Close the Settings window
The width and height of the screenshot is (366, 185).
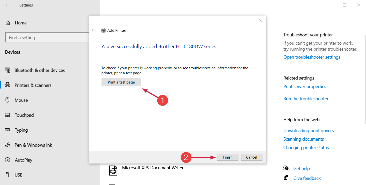click(359, 5)
